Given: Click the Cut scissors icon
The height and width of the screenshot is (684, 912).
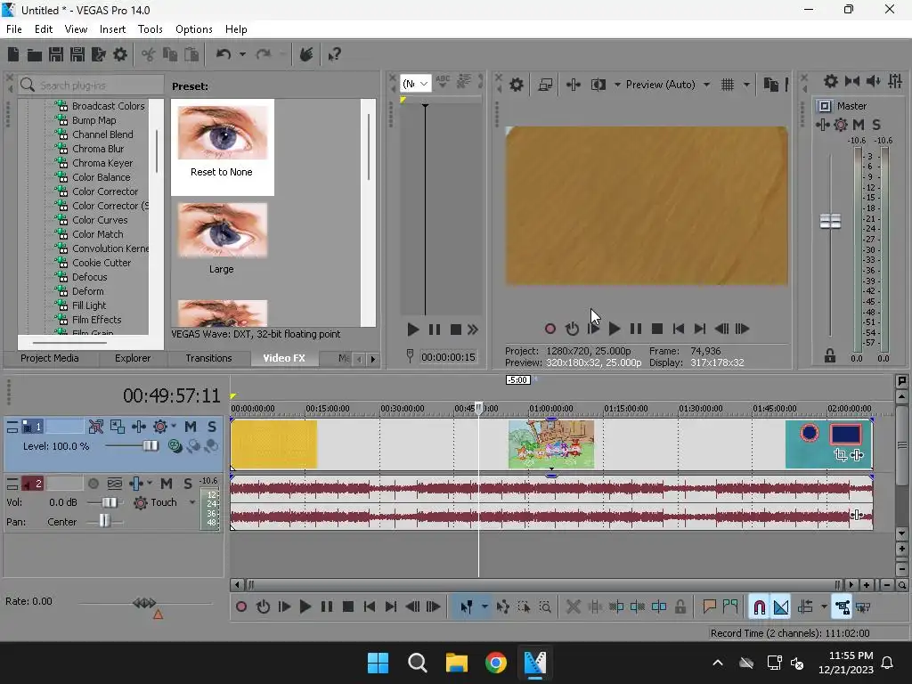Looking at the screenshot, I should [149, 54].
